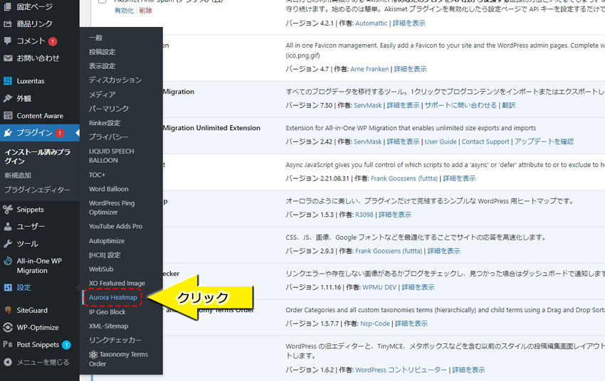Click the 固定ページ pages icon
605x381 pixels.
click(8, 6)
